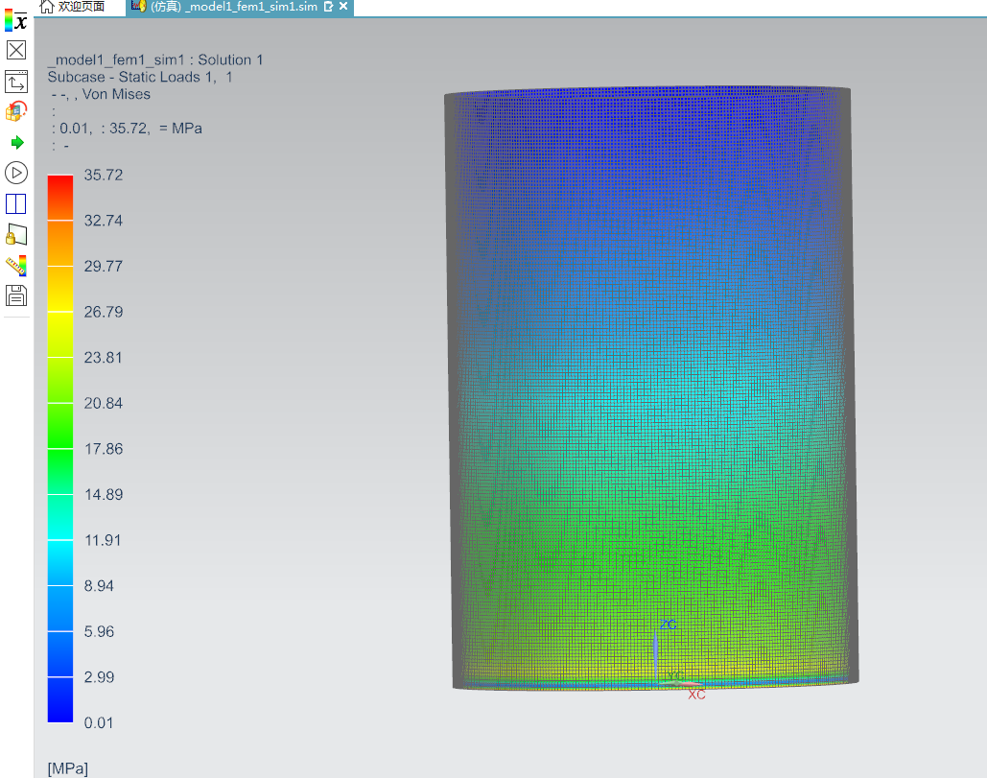Click the '_model1_fem1_sim1 : Solution 1' header text
The height and width of the screenshot is (778, 987).
(155, 59)
